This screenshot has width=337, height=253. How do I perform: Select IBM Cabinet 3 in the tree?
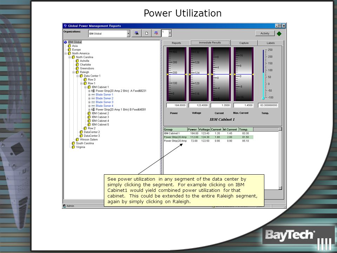click(100, 117)
